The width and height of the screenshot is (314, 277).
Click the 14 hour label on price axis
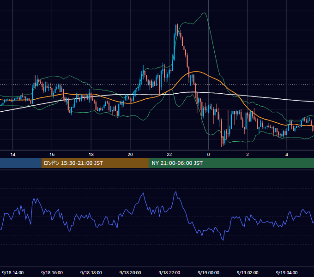[13, 155]
